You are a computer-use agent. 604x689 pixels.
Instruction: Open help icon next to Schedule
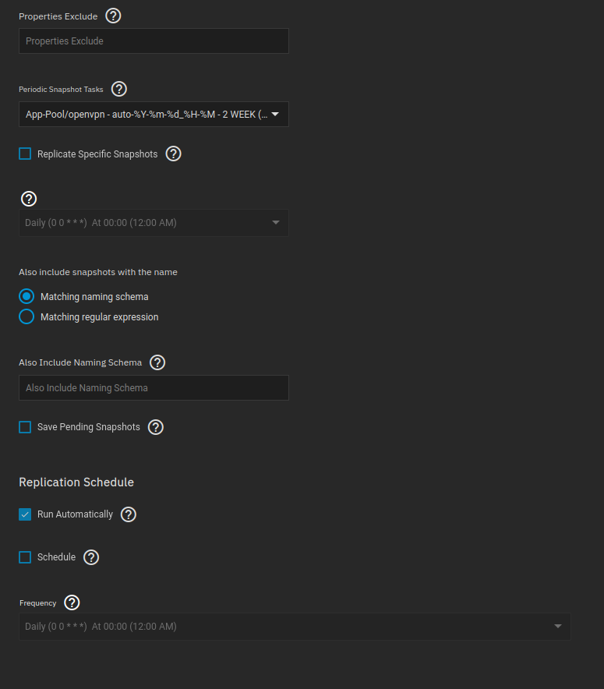(91, 557)
